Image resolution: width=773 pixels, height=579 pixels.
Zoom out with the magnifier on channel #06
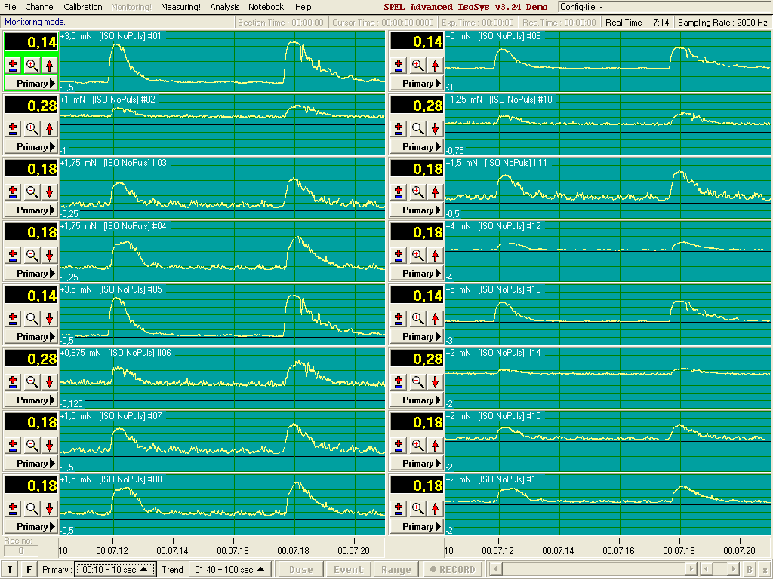pyautogui.click(x=32, y=382)
